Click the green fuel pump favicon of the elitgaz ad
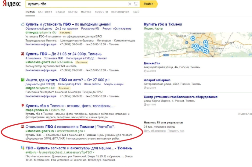This screenshot has height=167, width=252. click(23, 80)
